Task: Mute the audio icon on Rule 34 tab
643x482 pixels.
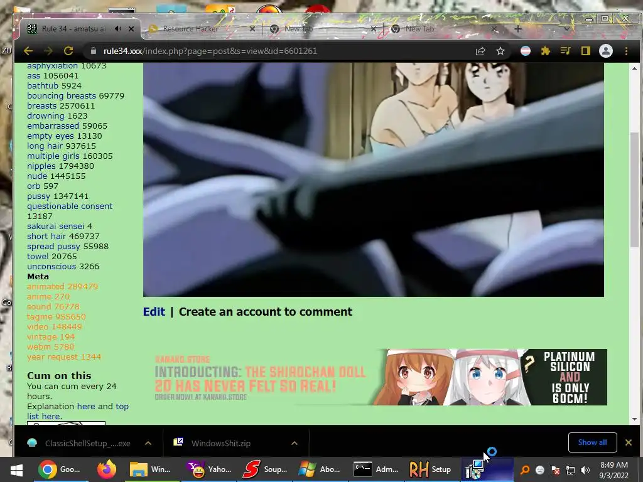Action: click(117, 29)
